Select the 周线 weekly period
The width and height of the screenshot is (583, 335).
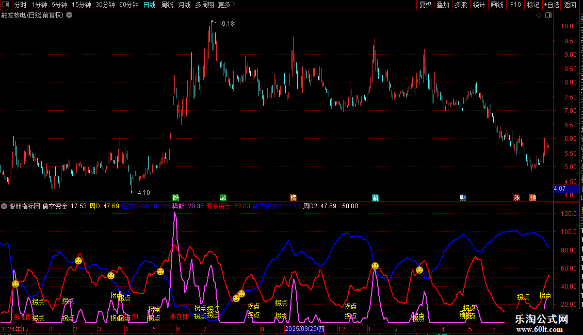167,5
